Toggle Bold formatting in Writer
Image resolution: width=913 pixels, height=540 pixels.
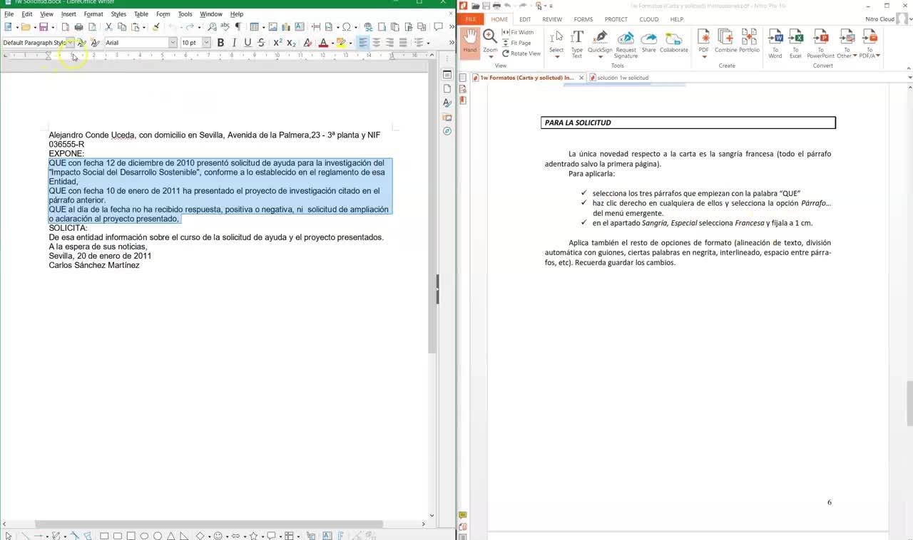[220, 43]
